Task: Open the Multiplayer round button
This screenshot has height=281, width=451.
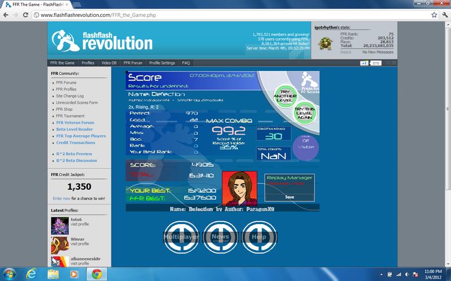Action: (181, 237)
